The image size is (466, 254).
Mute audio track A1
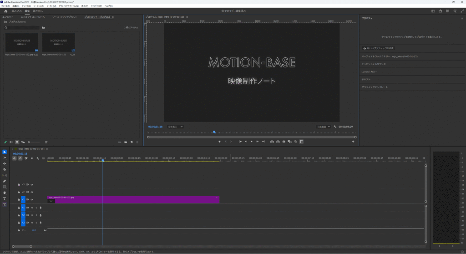point(32,208)
